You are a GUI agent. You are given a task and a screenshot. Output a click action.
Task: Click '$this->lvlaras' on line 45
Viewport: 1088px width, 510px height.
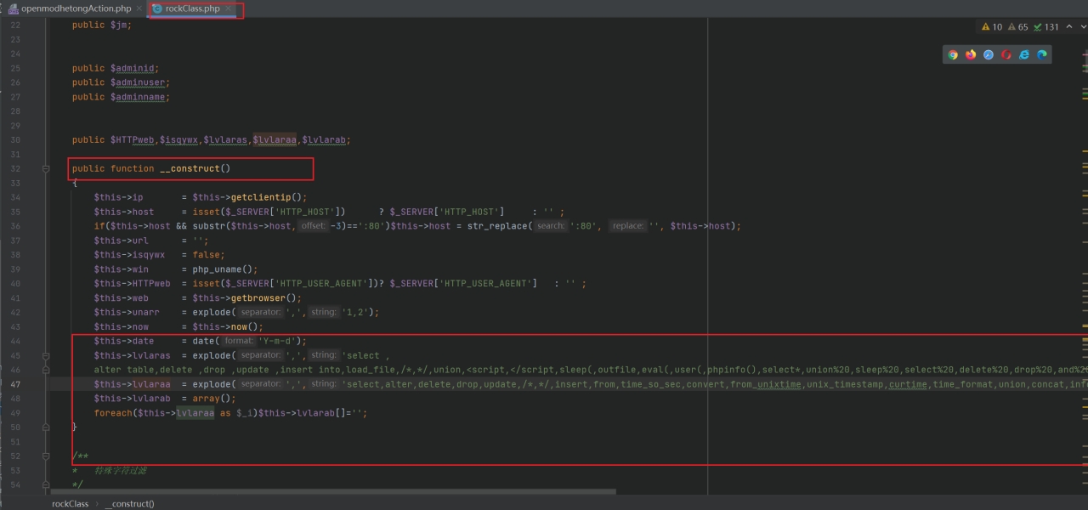[x=133, y=355]
